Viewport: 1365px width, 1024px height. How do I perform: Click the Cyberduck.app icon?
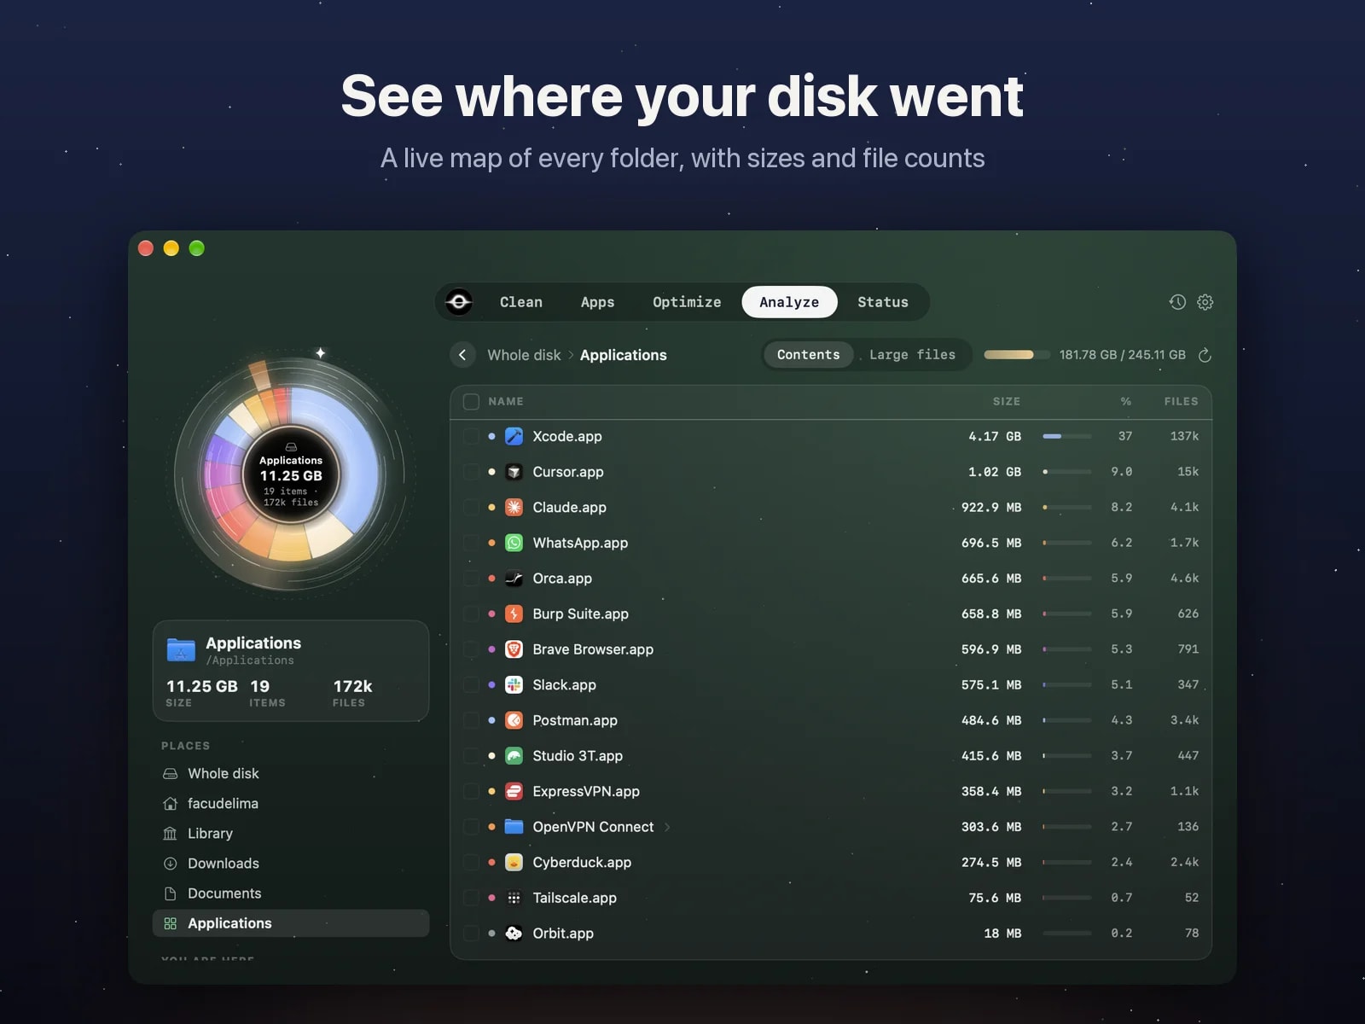[x=514, y=862]
